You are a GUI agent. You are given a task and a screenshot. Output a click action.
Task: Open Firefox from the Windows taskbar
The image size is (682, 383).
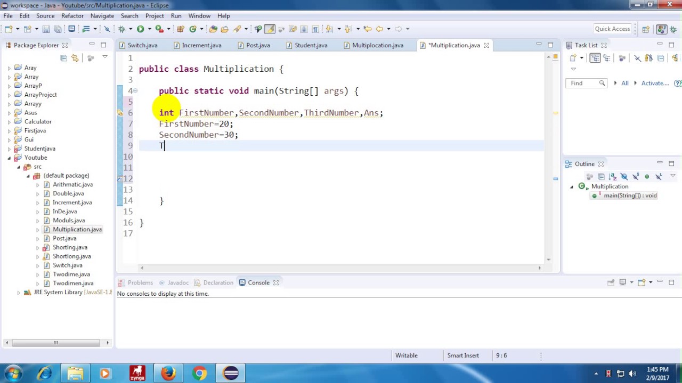(168, 373)
